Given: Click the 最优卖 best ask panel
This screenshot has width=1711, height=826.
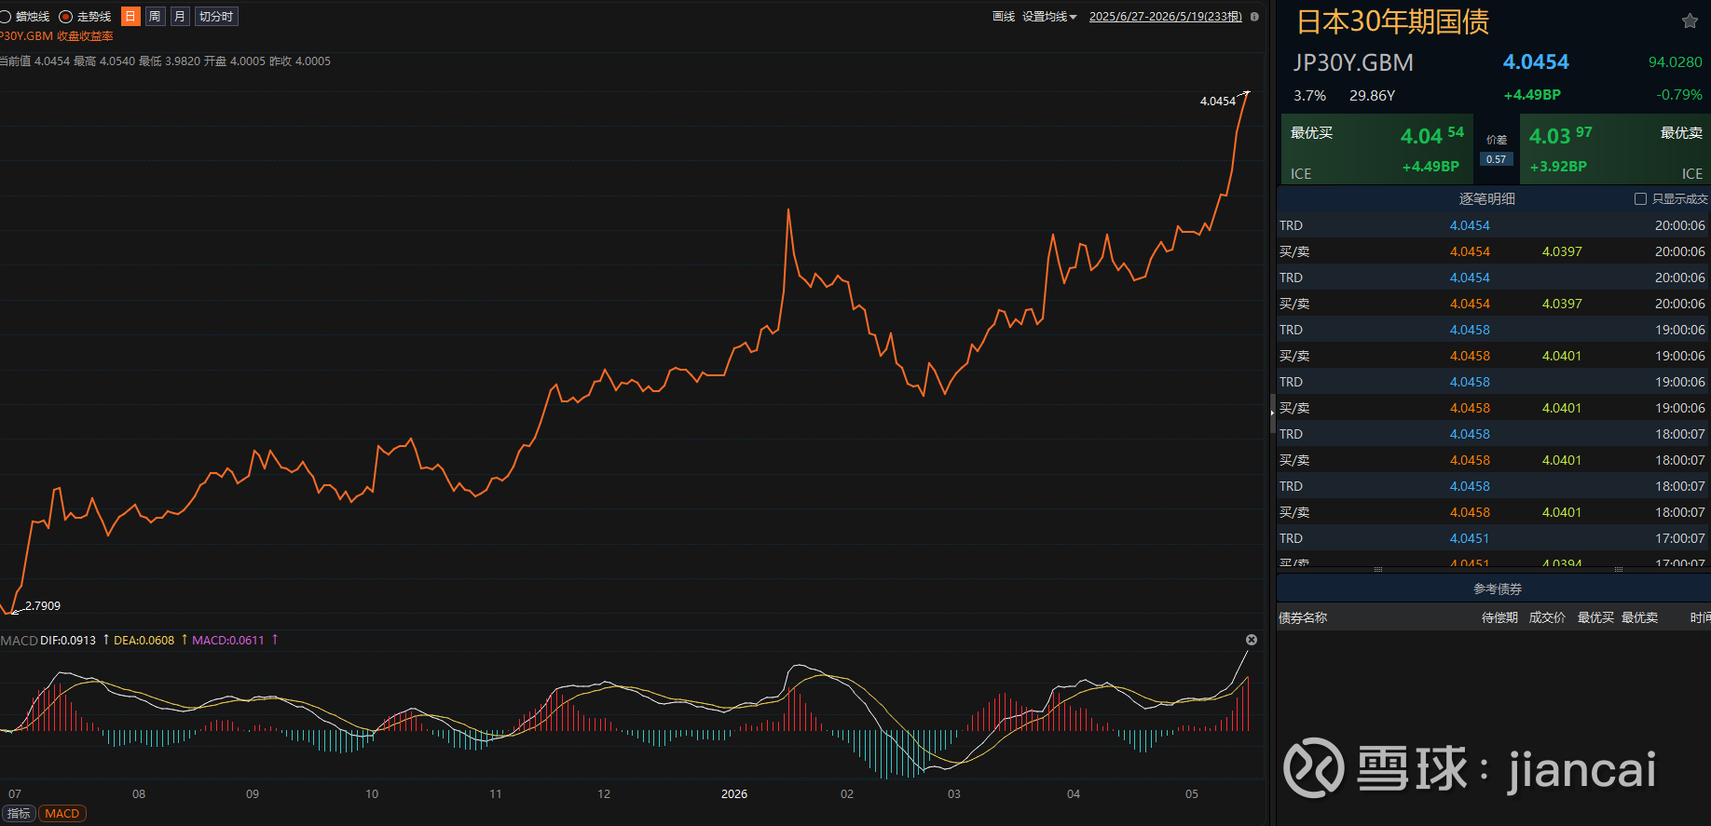Looking at the screenshot, I should tap(1615, 149).
